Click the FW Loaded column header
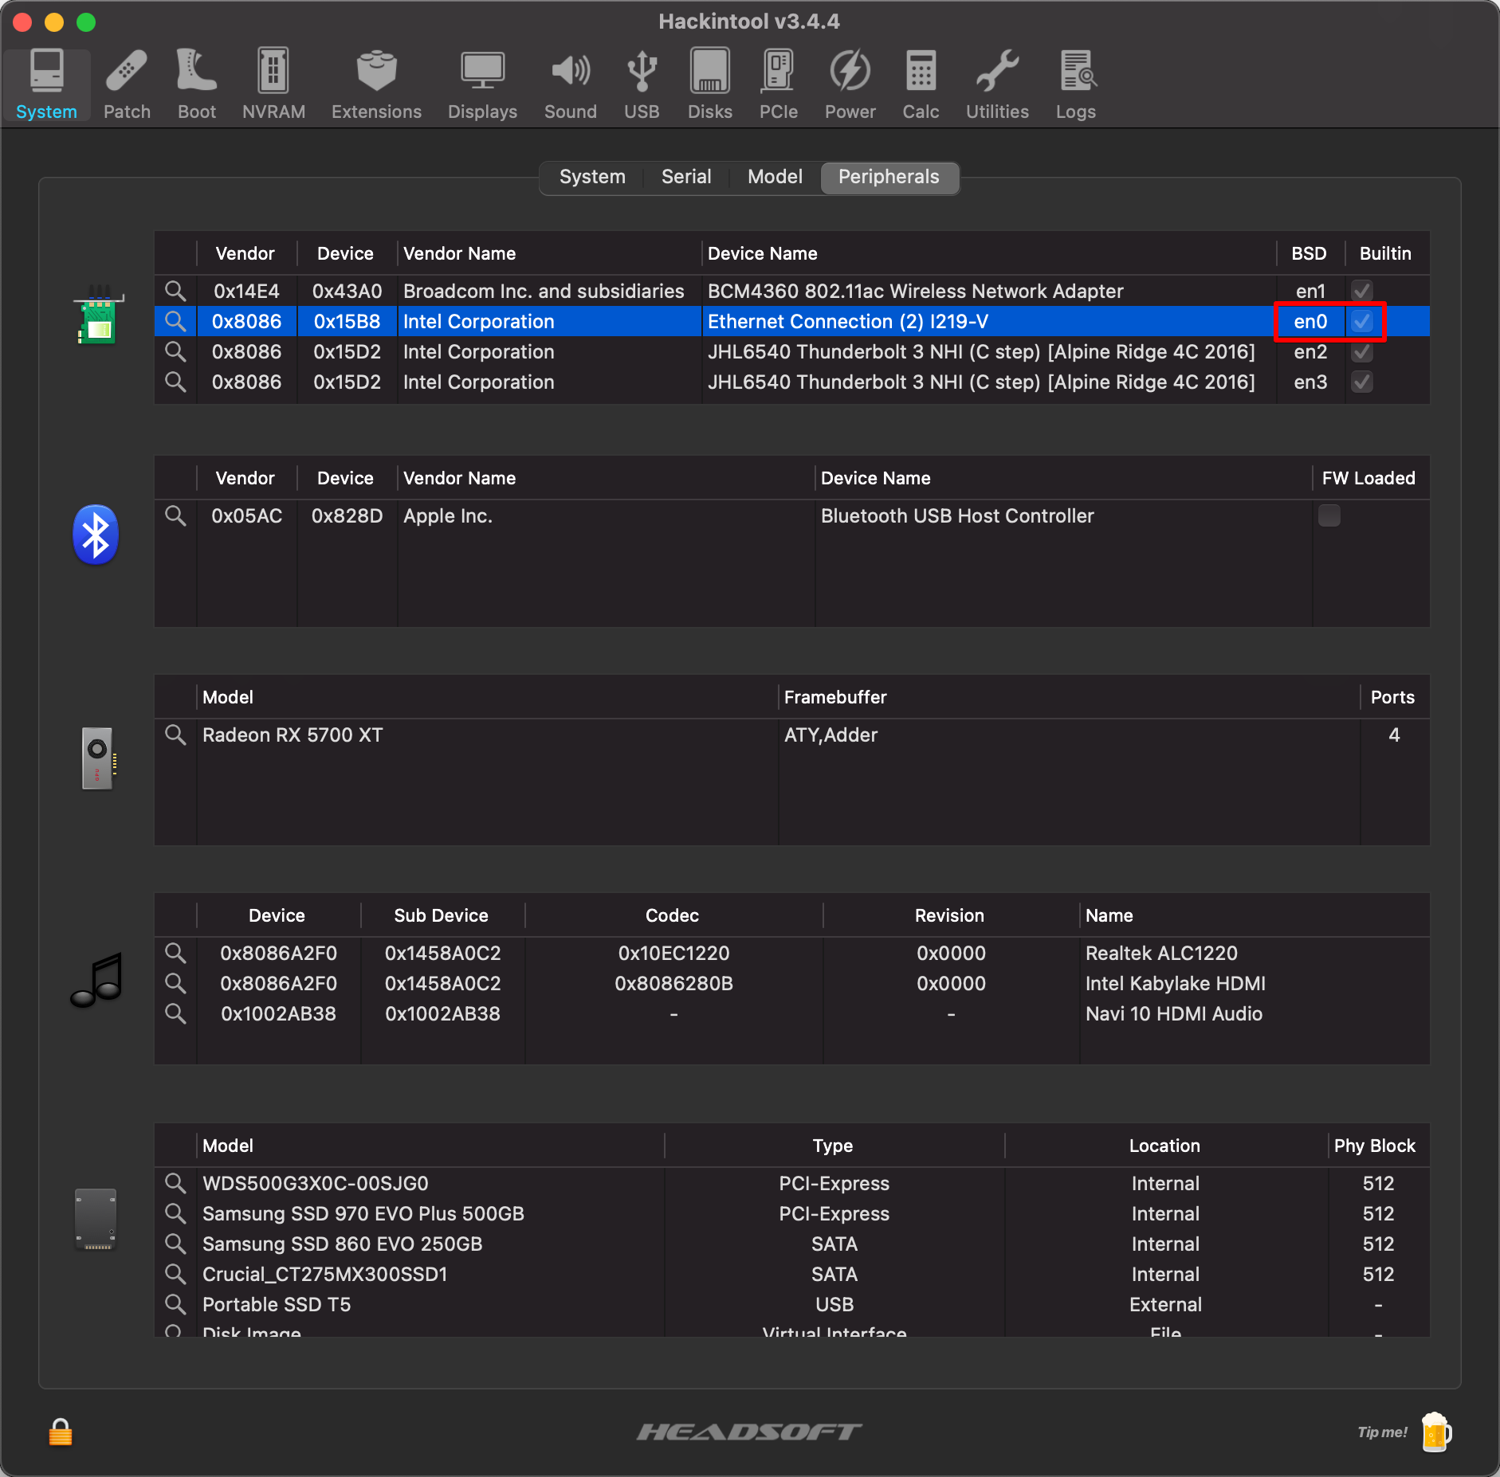The width and height of the screenshot is (1500, 1477). tap(1368, 478)
